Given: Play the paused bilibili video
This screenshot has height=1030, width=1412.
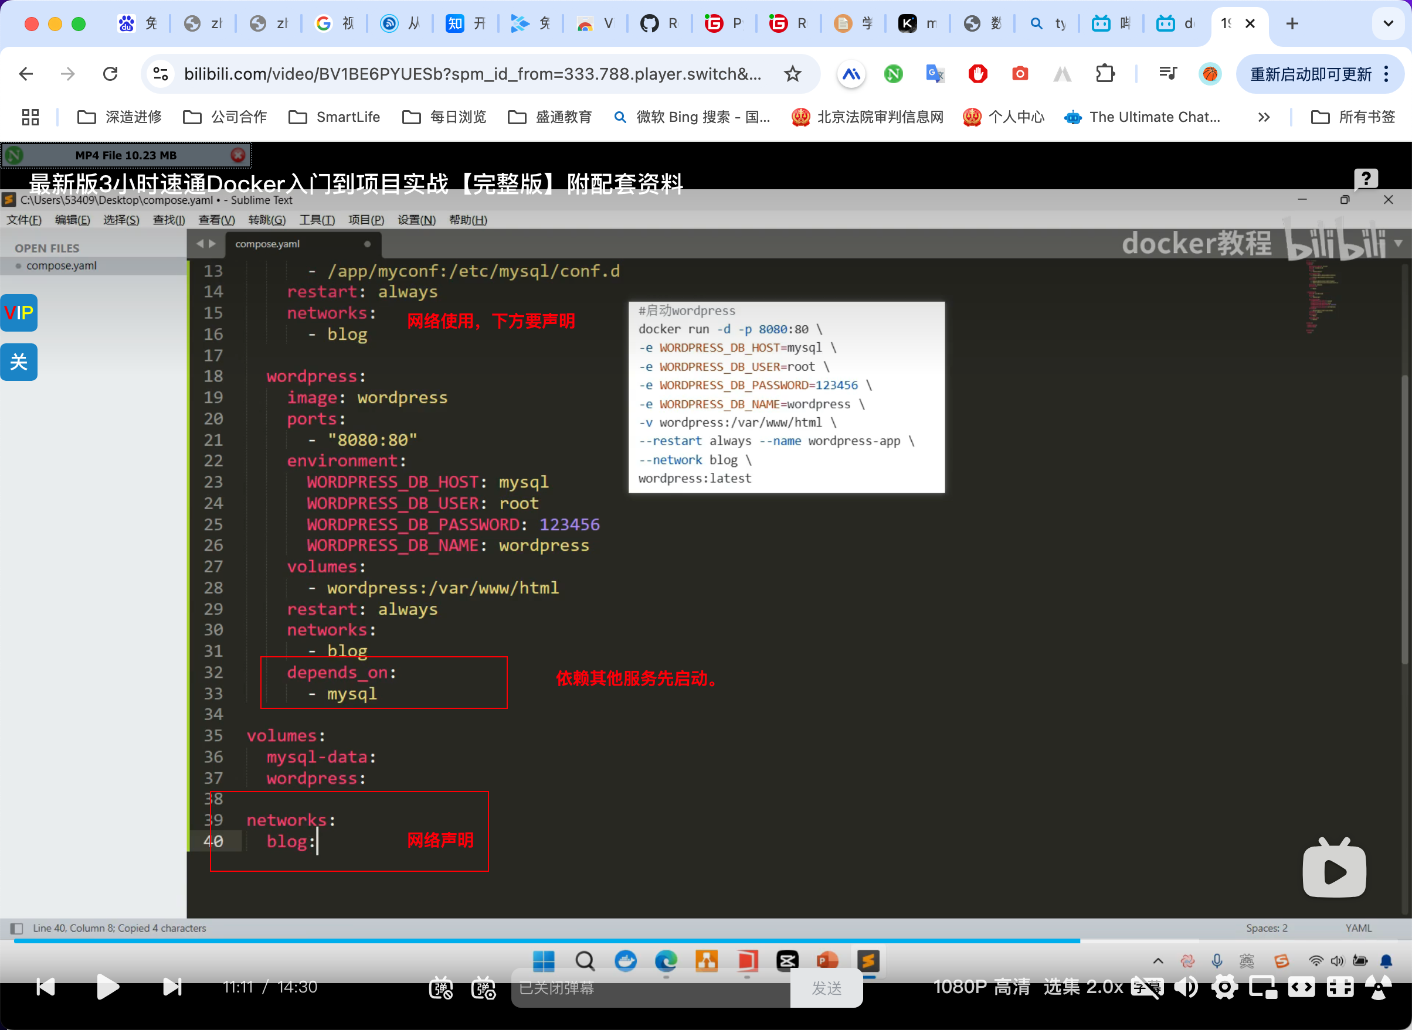Looking at the screenshot, I should 108,987.
